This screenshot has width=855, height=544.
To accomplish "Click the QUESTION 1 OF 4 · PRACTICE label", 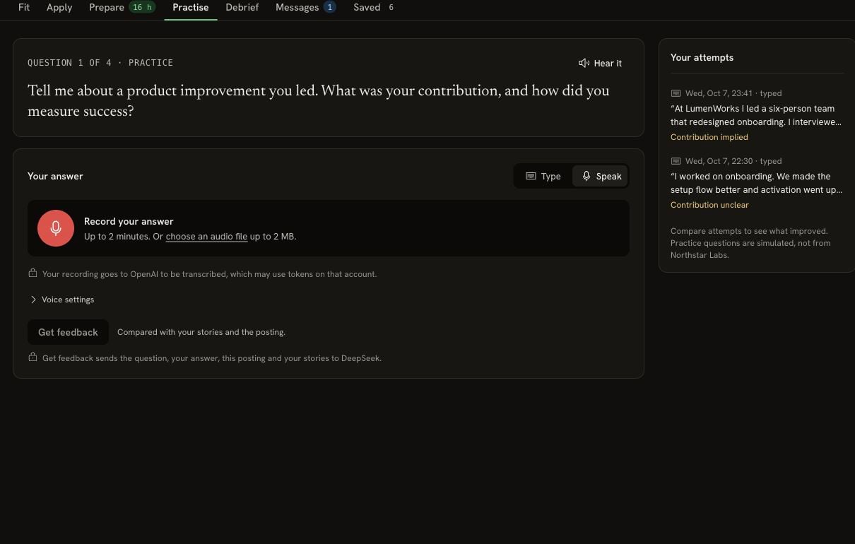I will pyautogui.click(x=100, y=63).
